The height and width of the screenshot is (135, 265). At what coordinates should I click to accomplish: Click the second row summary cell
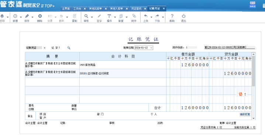click(52, 73)
